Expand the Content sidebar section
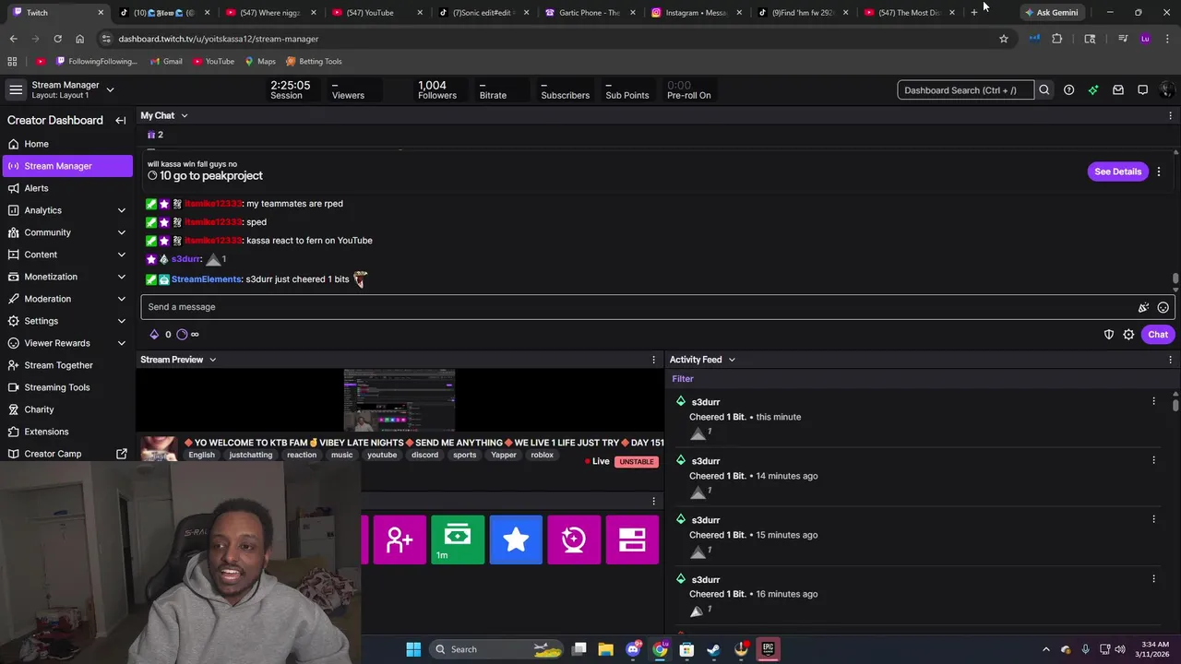 121,255
